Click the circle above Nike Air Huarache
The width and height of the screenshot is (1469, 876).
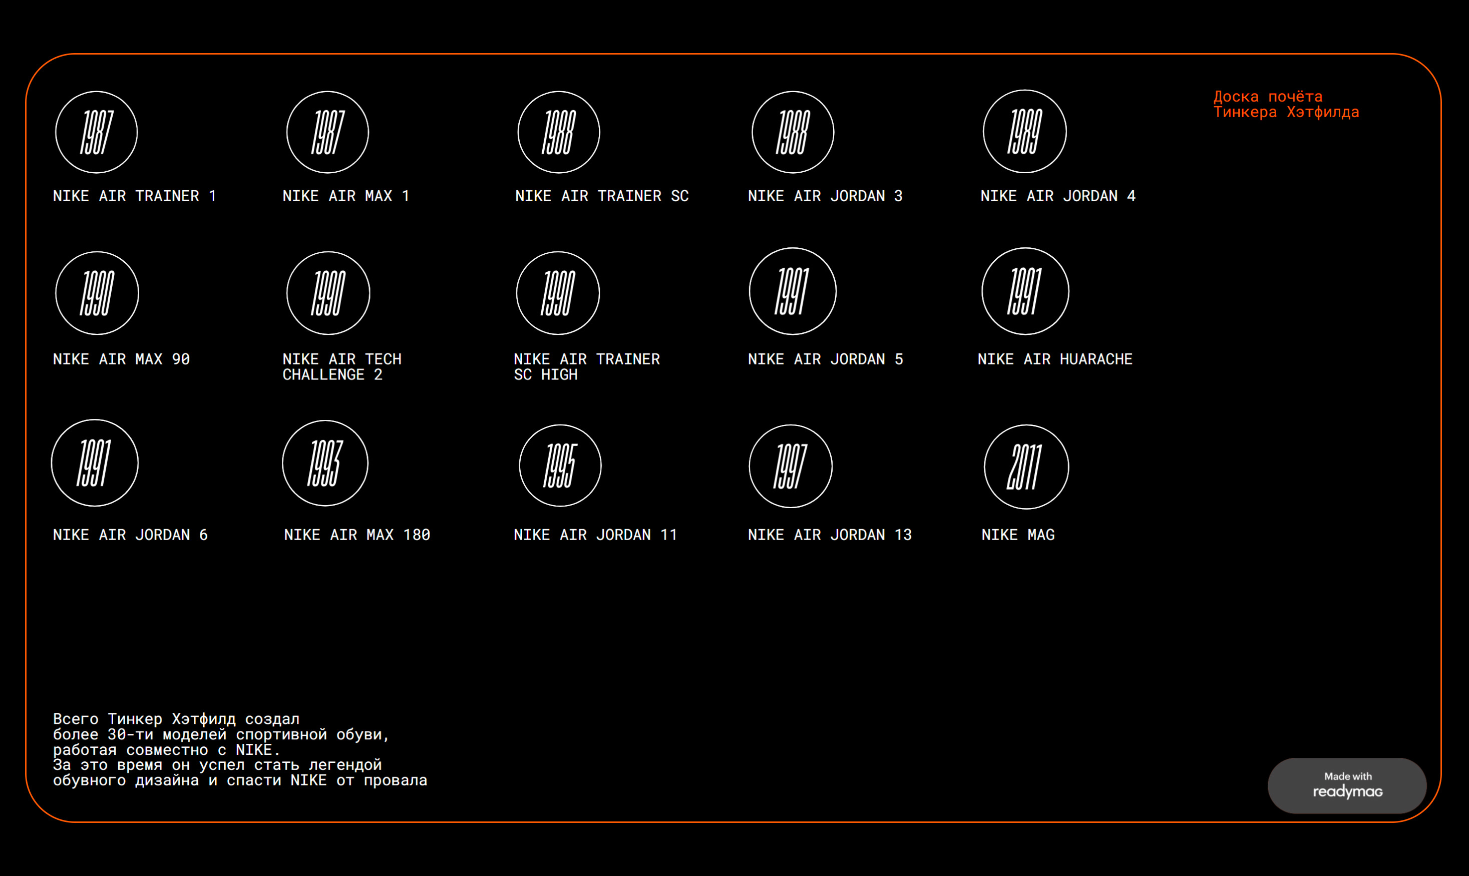click(x=1025, y=292)
